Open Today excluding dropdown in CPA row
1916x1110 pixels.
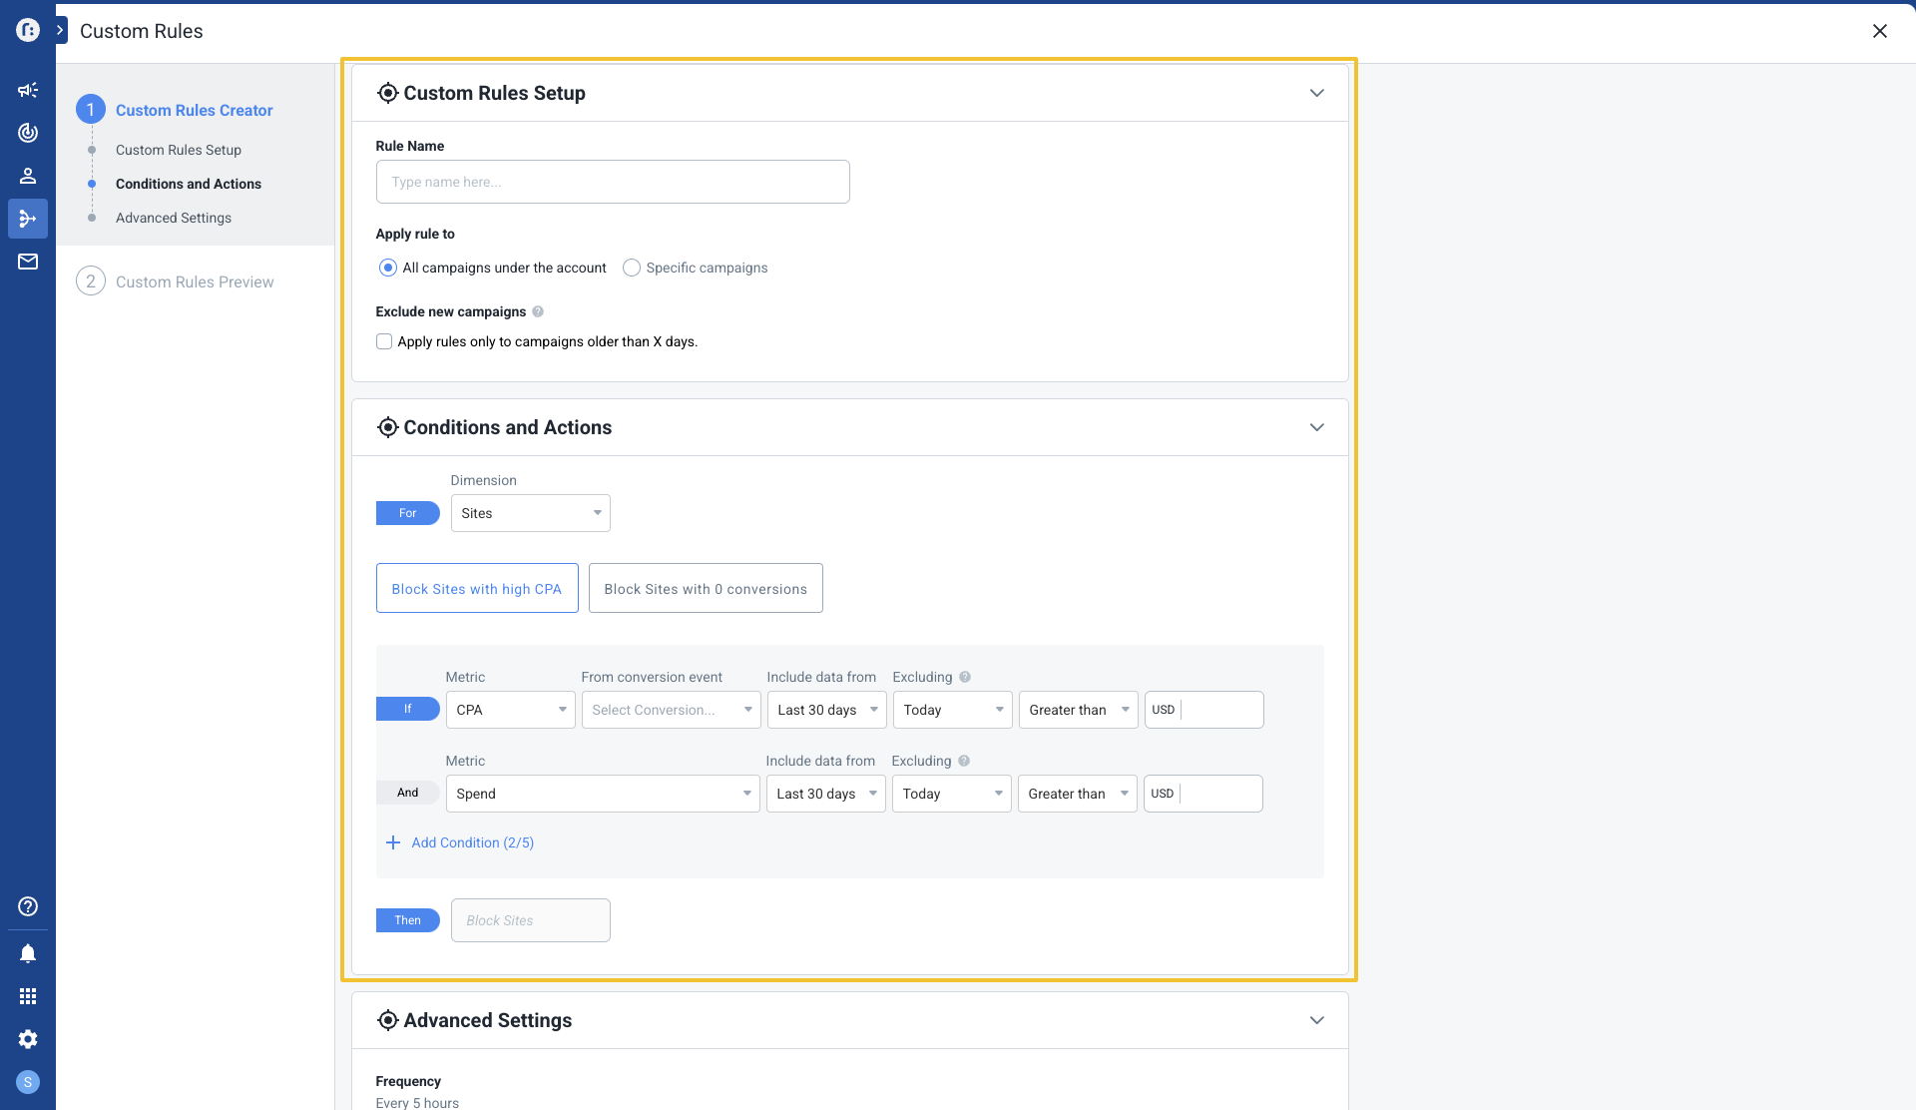point(953,710)
